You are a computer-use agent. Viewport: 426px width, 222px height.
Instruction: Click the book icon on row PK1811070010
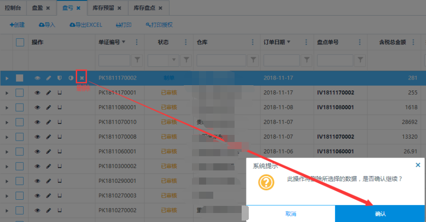(60, 122)
